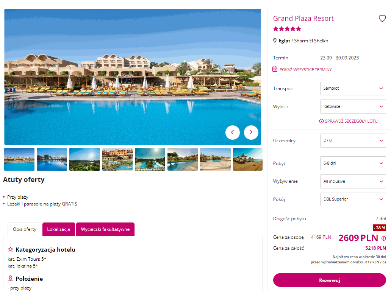Open the Transport dropdown showing Samolot
Image resolution: width=391 pixels, height=291 pixels.
(x=353, y=89)
